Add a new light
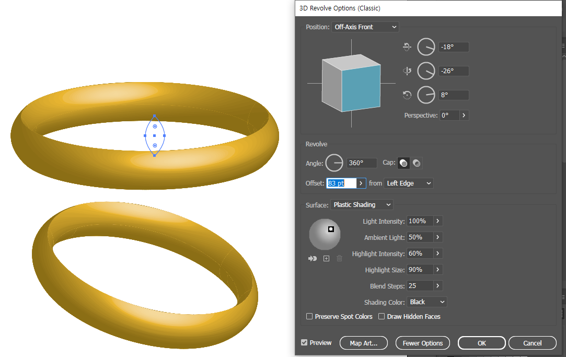 coord(326,258)
